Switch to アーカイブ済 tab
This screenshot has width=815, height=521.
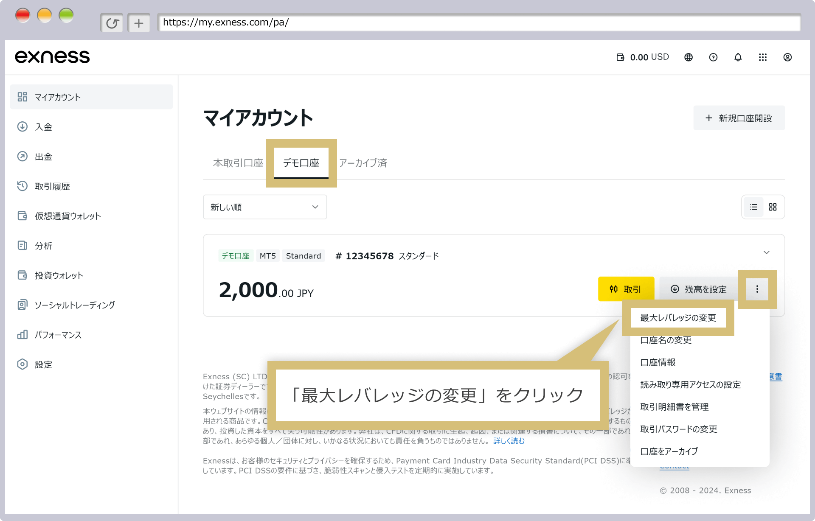click(x=363, y=163)
